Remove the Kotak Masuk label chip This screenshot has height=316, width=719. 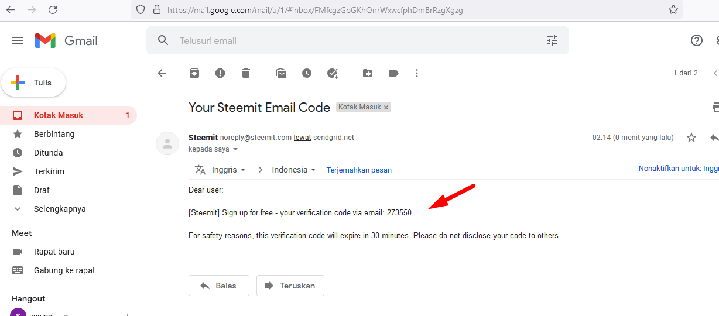pyautogui.click(x=386, y=108)
